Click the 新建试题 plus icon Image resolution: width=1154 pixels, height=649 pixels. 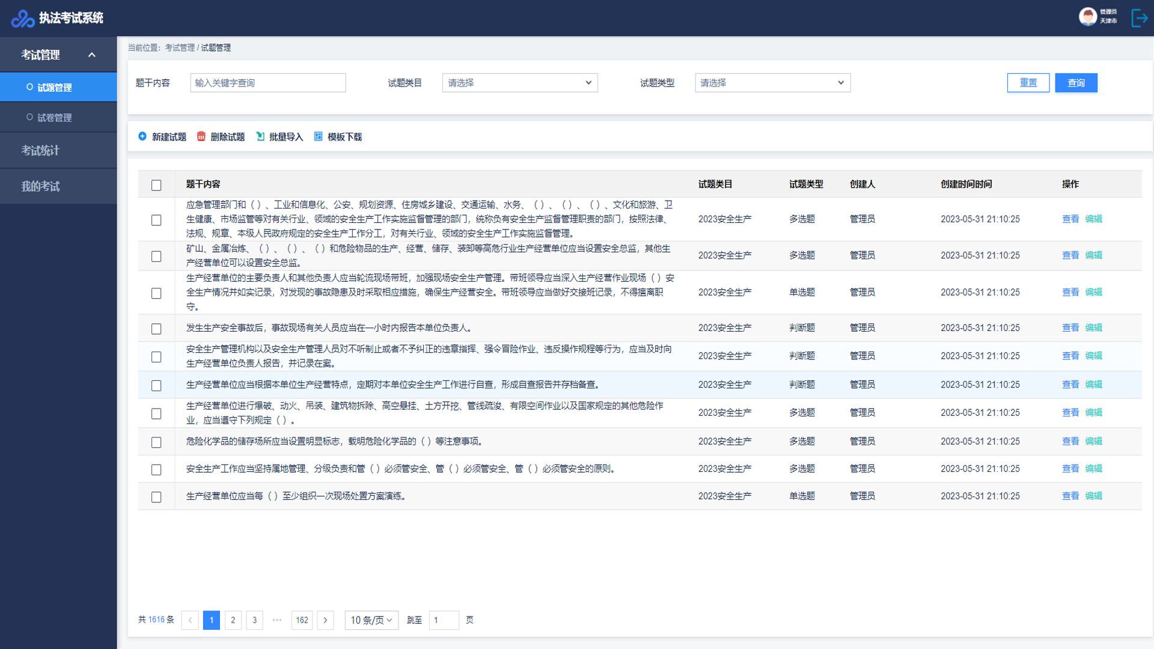pyautogui.click(x=142, y=136)
